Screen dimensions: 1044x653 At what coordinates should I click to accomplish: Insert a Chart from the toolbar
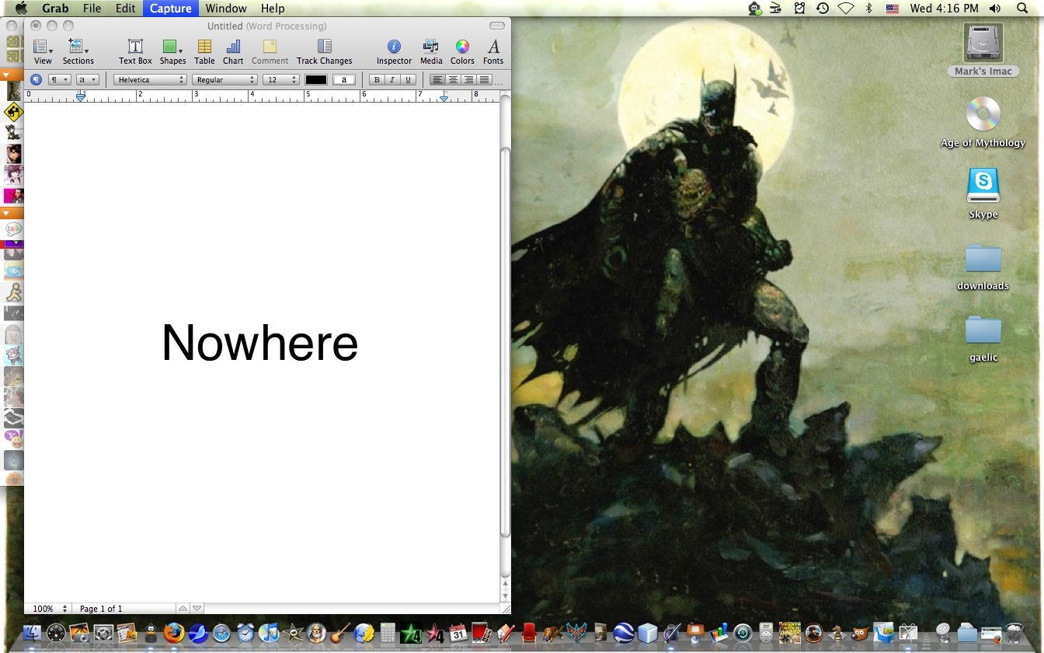pyautogui.click(x=233, y=52)
